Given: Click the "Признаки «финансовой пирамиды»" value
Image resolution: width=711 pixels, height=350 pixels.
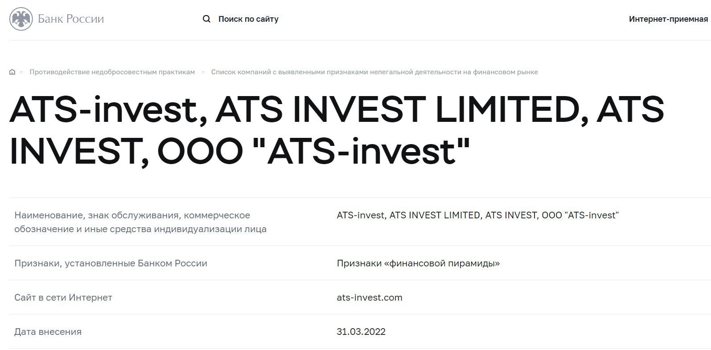Looking at the screenshot, I should (x=418, y=263).
